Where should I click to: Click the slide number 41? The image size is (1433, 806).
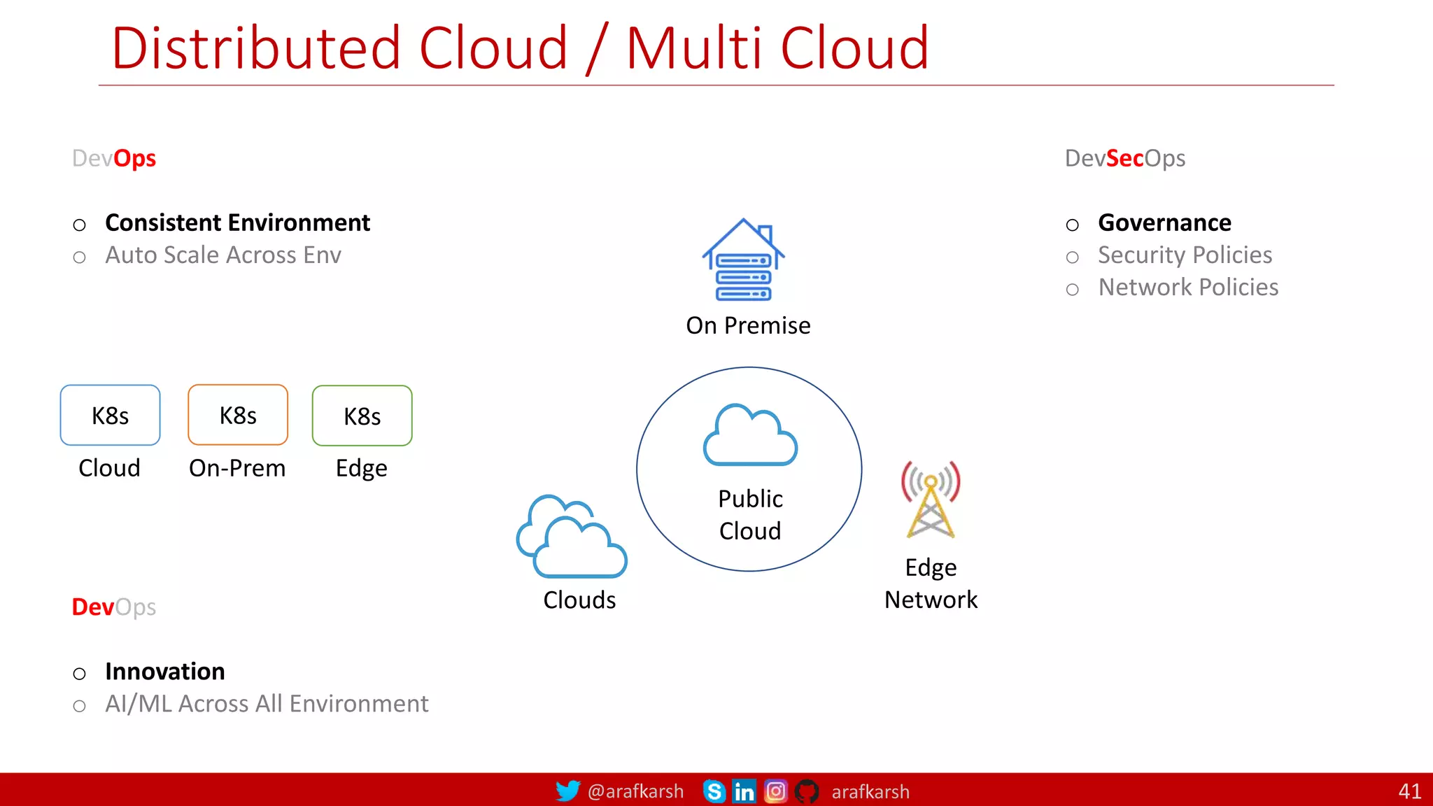pos(1409,791)
